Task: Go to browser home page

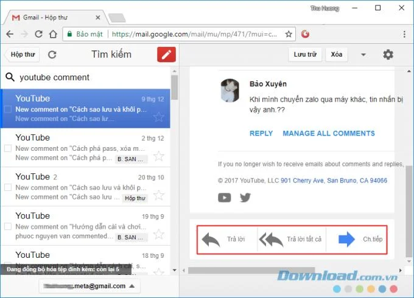Action: (x=53, y=34)
